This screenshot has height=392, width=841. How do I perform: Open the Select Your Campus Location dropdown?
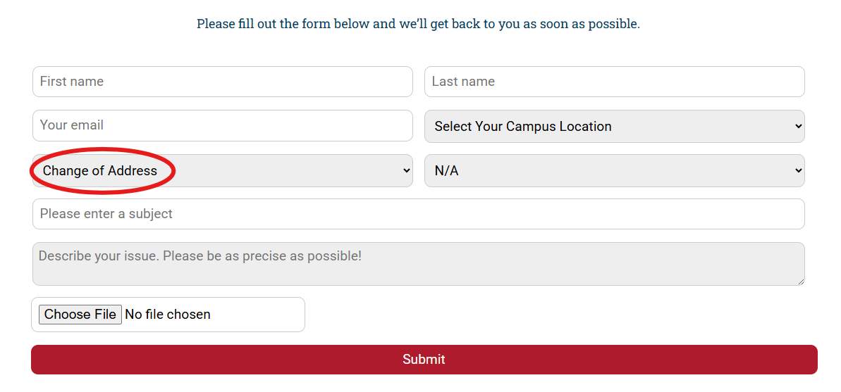tap(613, 127)
